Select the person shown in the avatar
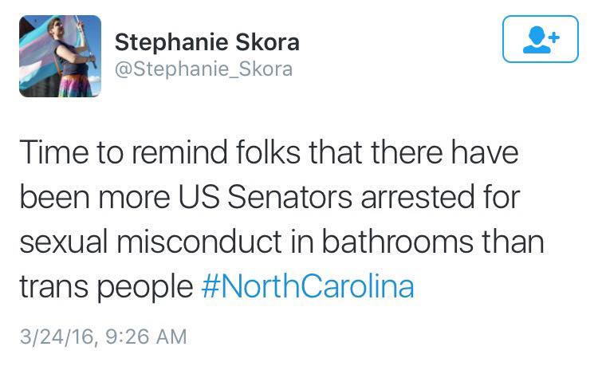 [x=73, y=57]
